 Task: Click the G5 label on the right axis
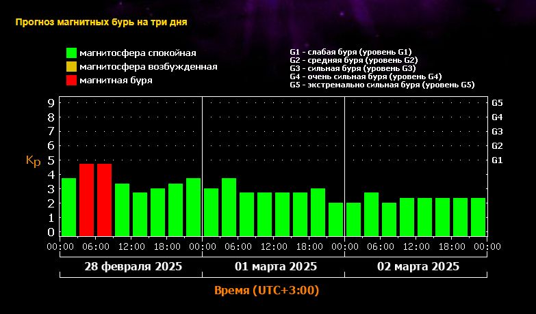coord(498,102)
